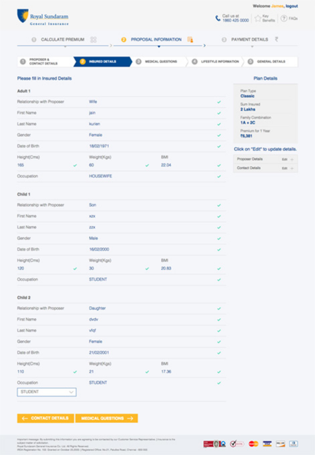This screenshot has height=455, width=315.
Task: Expand Proposer Details plus icon
Action: (x=292, y=159)
